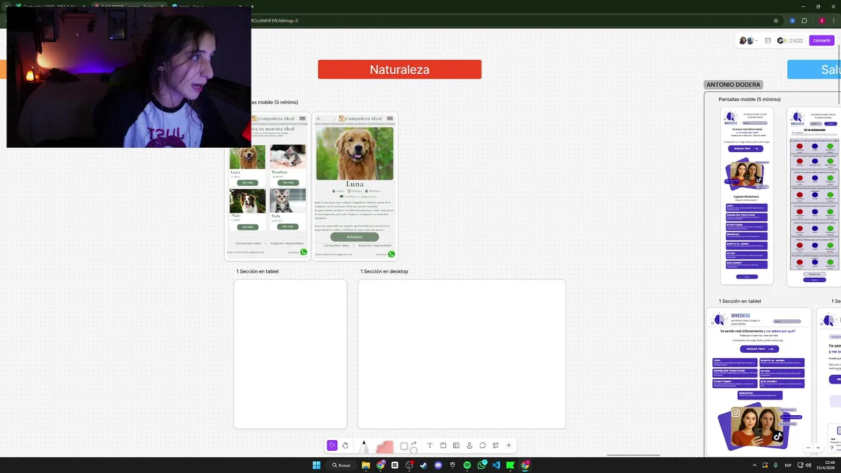This screenshot has height=473, width=841.
Task: Open the Stamp tool
Action: point(469,445)
